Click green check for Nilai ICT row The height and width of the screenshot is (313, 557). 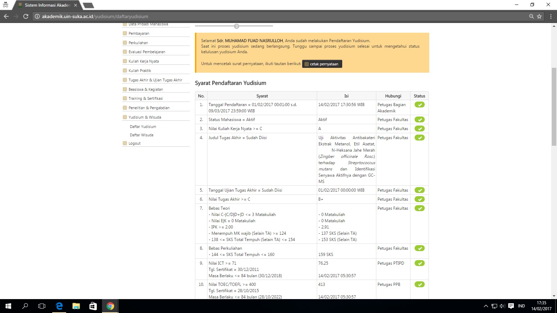tap(419, 263)
